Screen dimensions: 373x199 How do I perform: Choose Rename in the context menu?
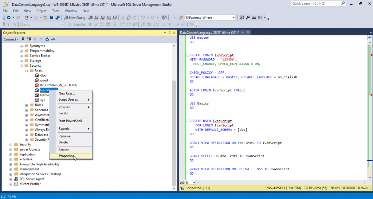point(71,136)
